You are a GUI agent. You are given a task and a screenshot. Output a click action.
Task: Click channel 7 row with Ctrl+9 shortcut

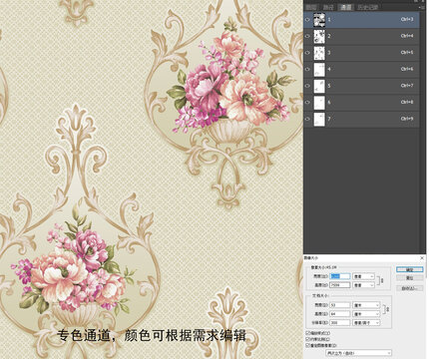[x=361, y=119]
